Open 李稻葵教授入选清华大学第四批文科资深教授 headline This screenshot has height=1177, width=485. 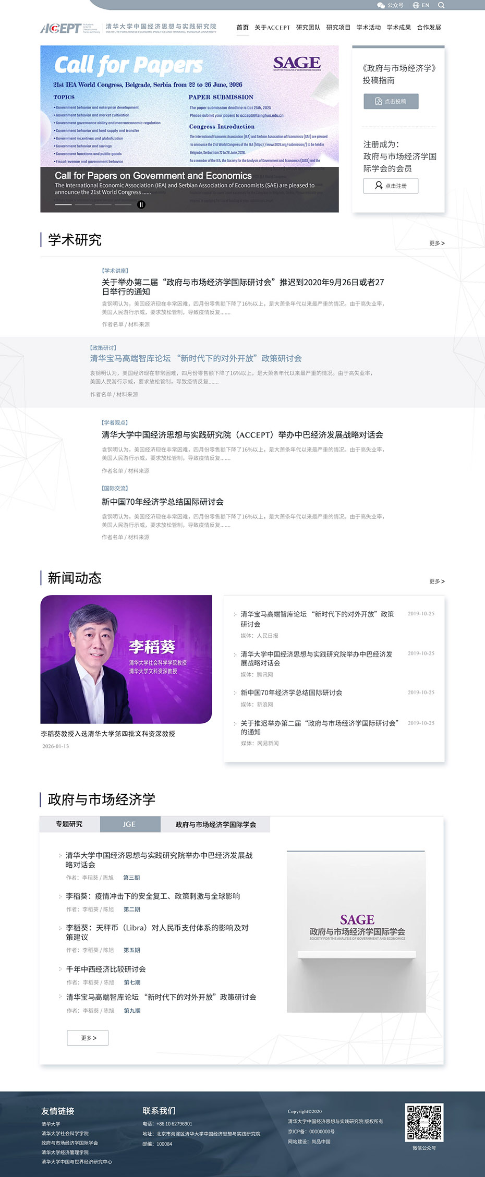(108, 734)
